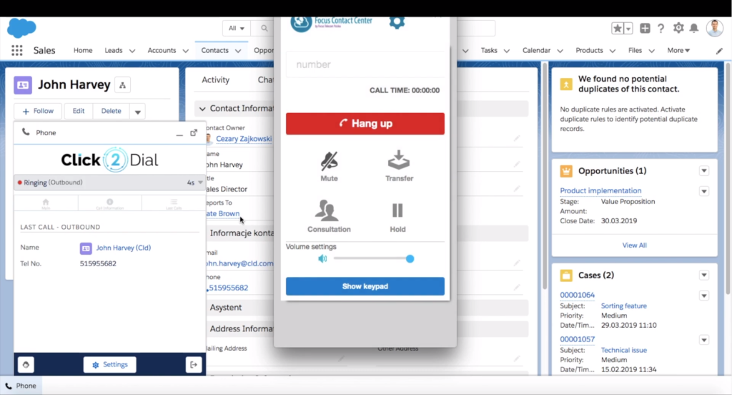Switch to the Activity tab
Viewport: 732px width, 395px height.
coord(215,80)
